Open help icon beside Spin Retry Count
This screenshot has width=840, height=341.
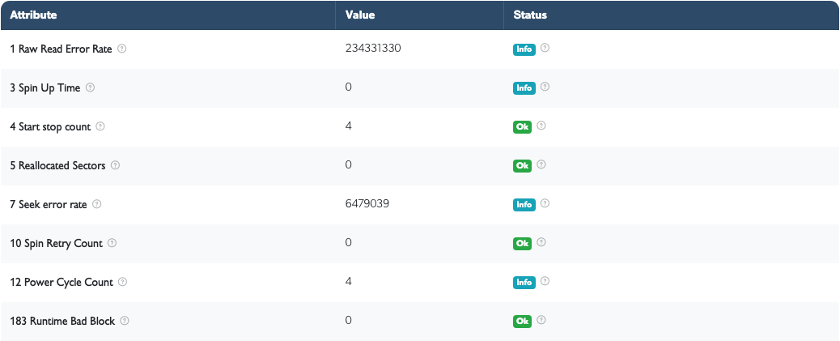click(x=112, y=243)
